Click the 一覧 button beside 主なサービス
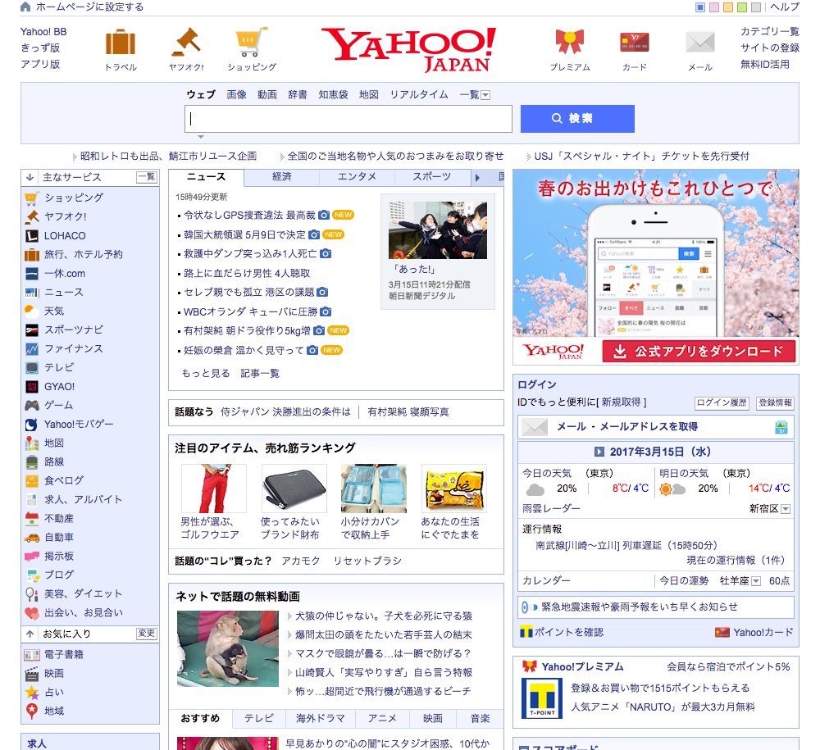 pyautogui.click(x=147, y=177)
